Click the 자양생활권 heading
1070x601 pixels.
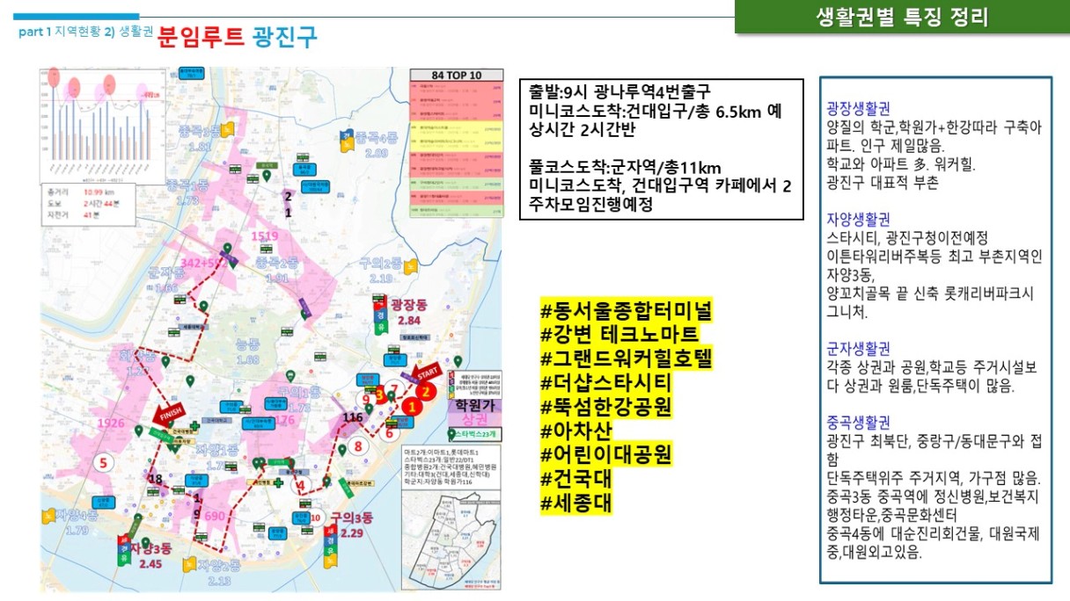point(858,219)
